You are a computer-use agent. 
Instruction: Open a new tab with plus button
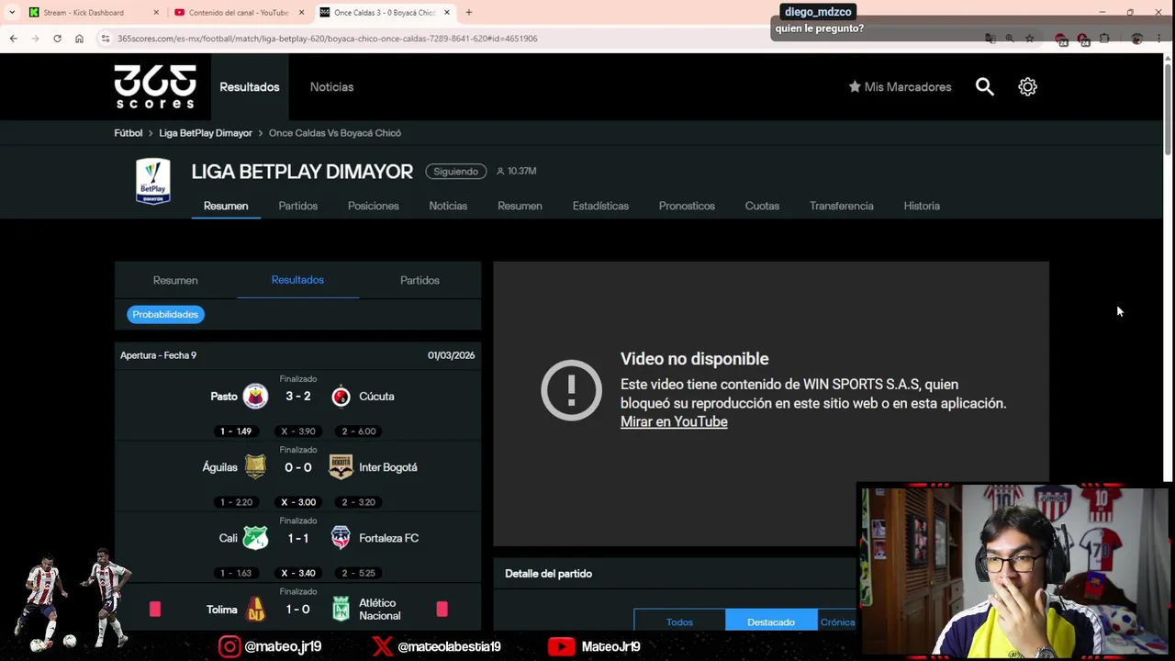pos(468,13)
